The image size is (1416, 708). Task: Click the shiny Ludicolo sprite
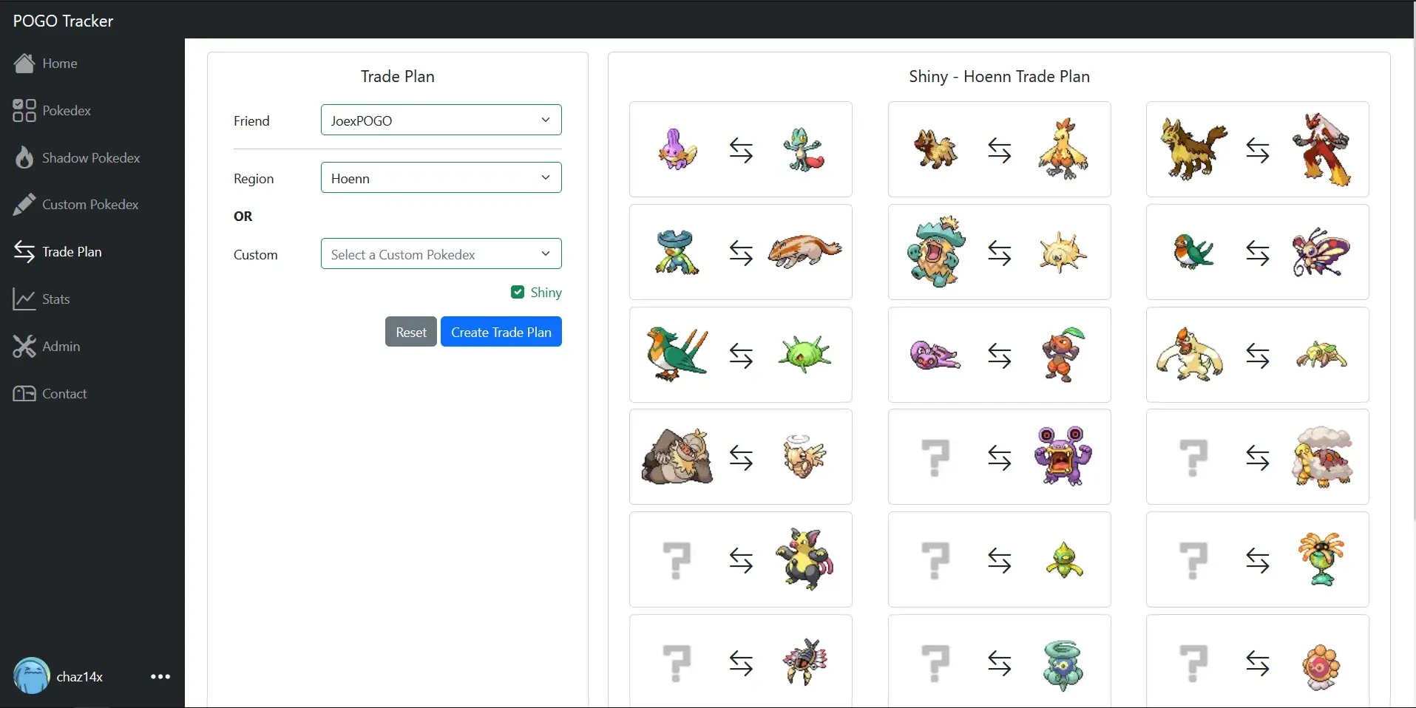(935, 252)
